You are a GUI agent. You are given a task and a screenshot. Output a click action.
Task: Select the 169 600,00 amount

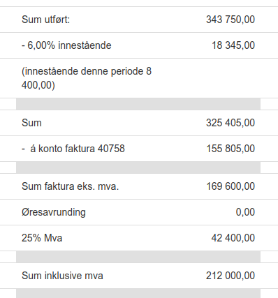pyautogui.click(x=231, y=186)
